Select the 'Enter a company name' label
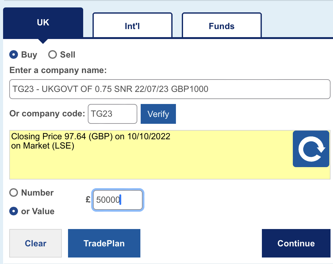 [x=58, y=70]
